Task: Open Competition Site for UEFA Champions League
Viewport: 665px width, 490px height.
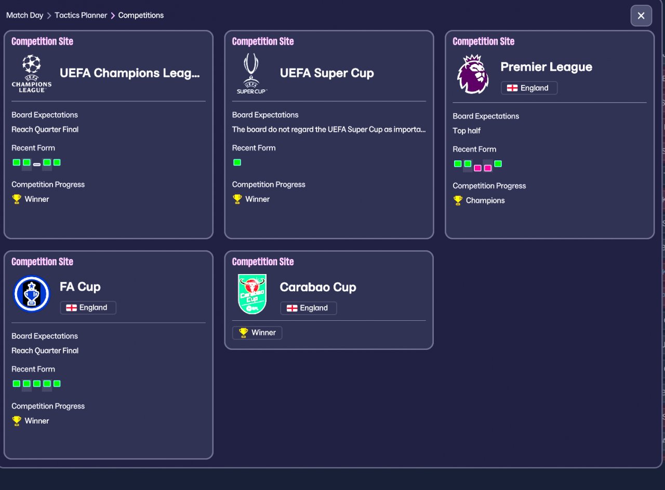Action: 42,42
